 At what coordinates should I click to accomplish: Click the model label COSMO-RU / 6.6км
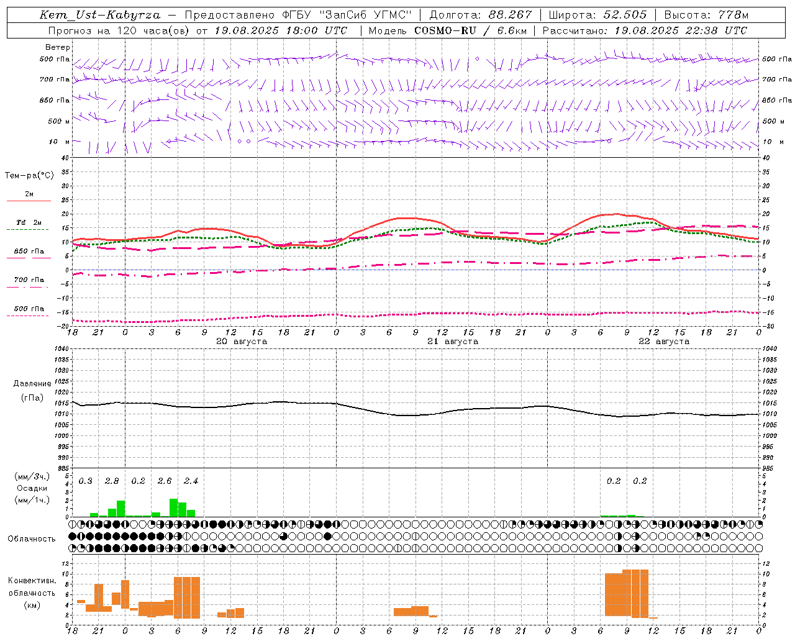click(470, 30)
